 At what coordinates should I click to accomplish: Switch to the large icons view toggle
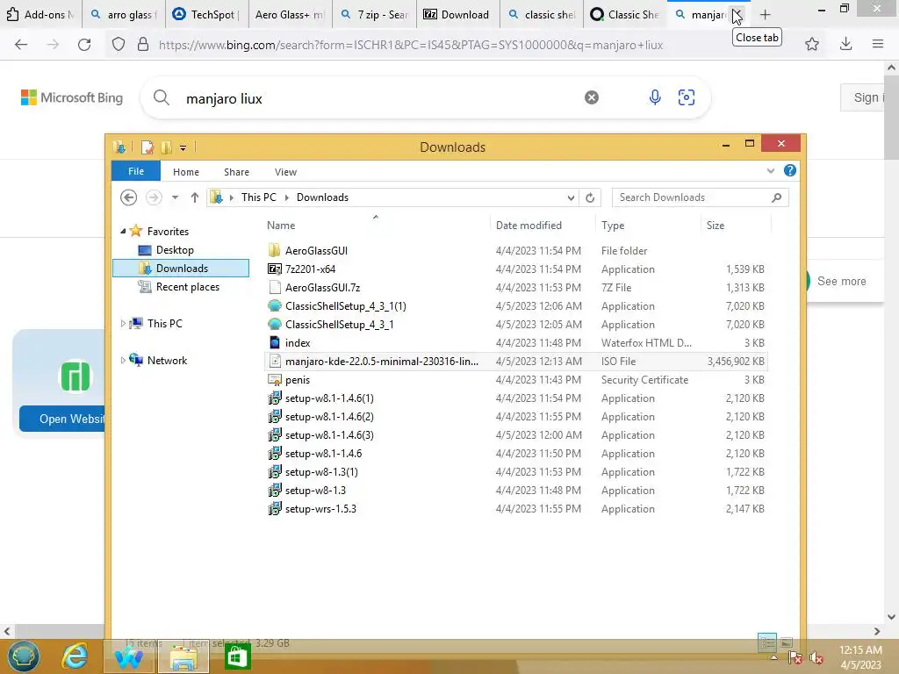point(787,643)
